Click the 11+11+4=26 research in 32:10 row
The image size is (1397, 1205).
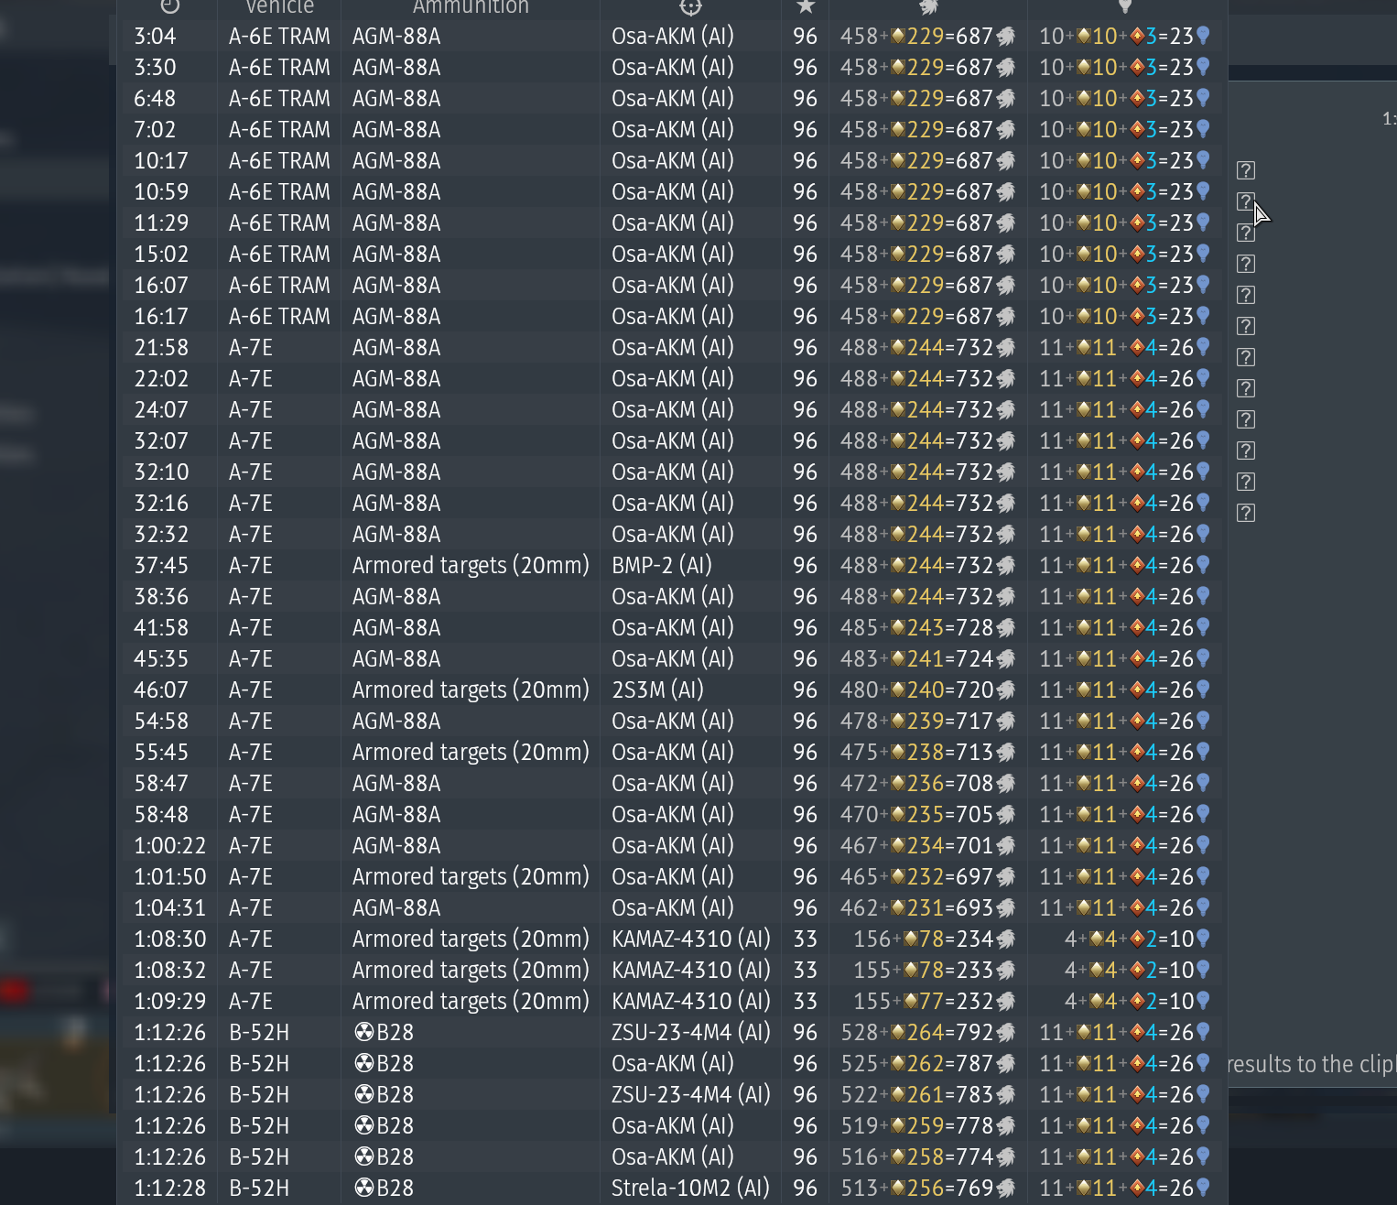click(x=1124, y=472)
